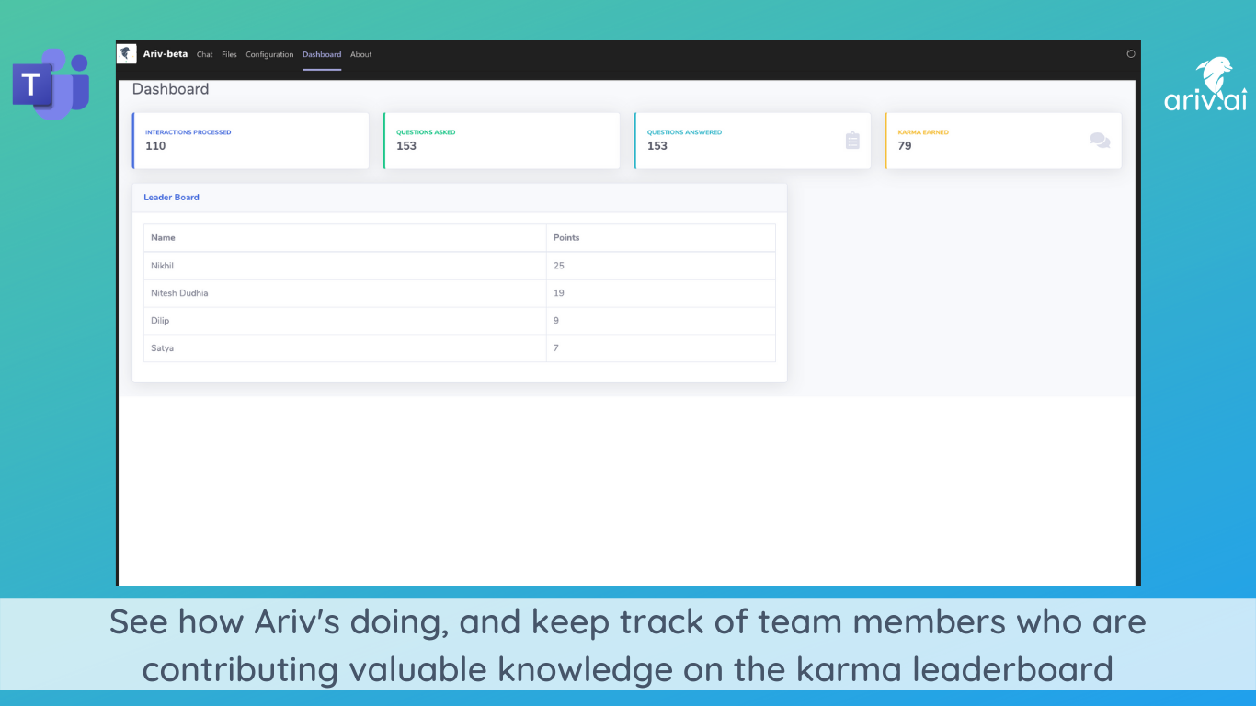The image size is (1256, 706).
Task: Select the Satya row name
Action: (x=162, y=348)
